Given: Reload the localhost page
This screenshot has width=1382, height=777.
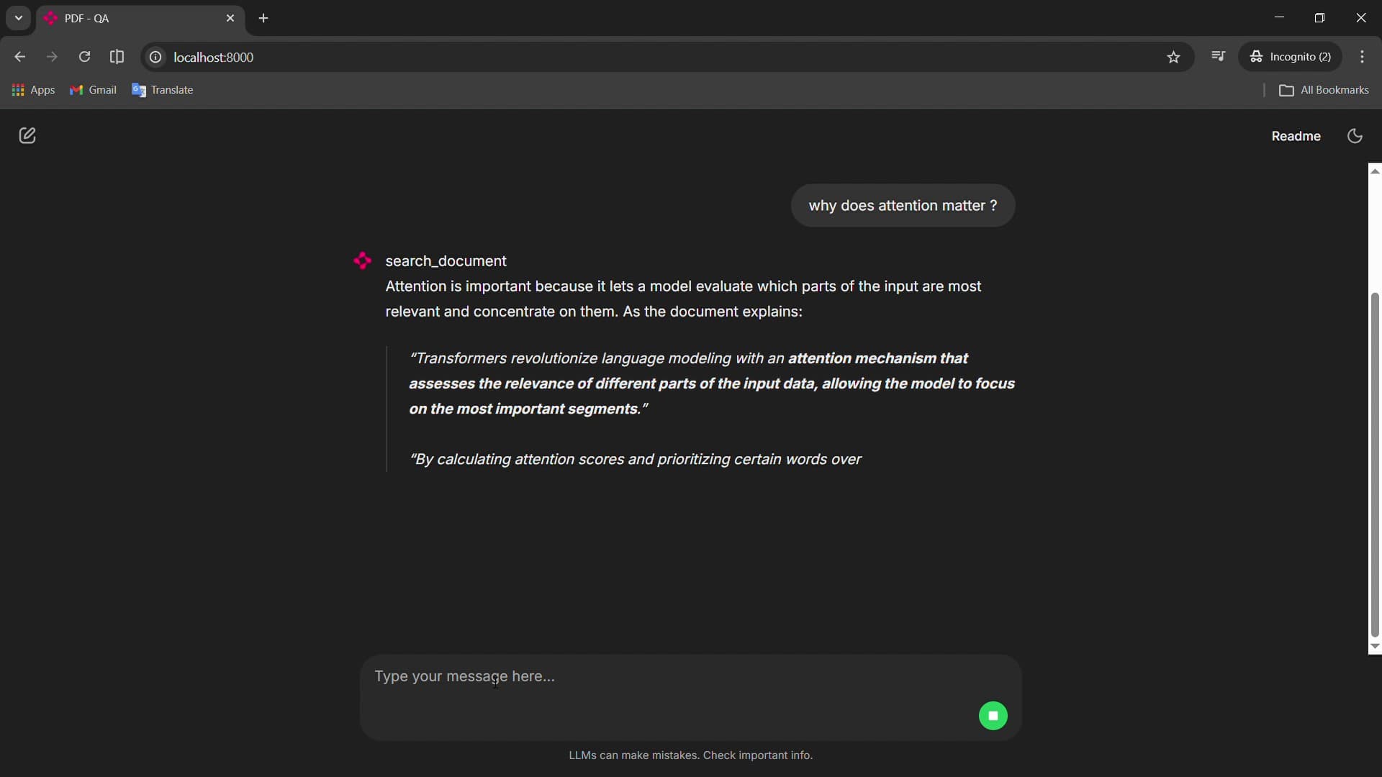Looking at the screenshot, I should click(x=84, y=57).
